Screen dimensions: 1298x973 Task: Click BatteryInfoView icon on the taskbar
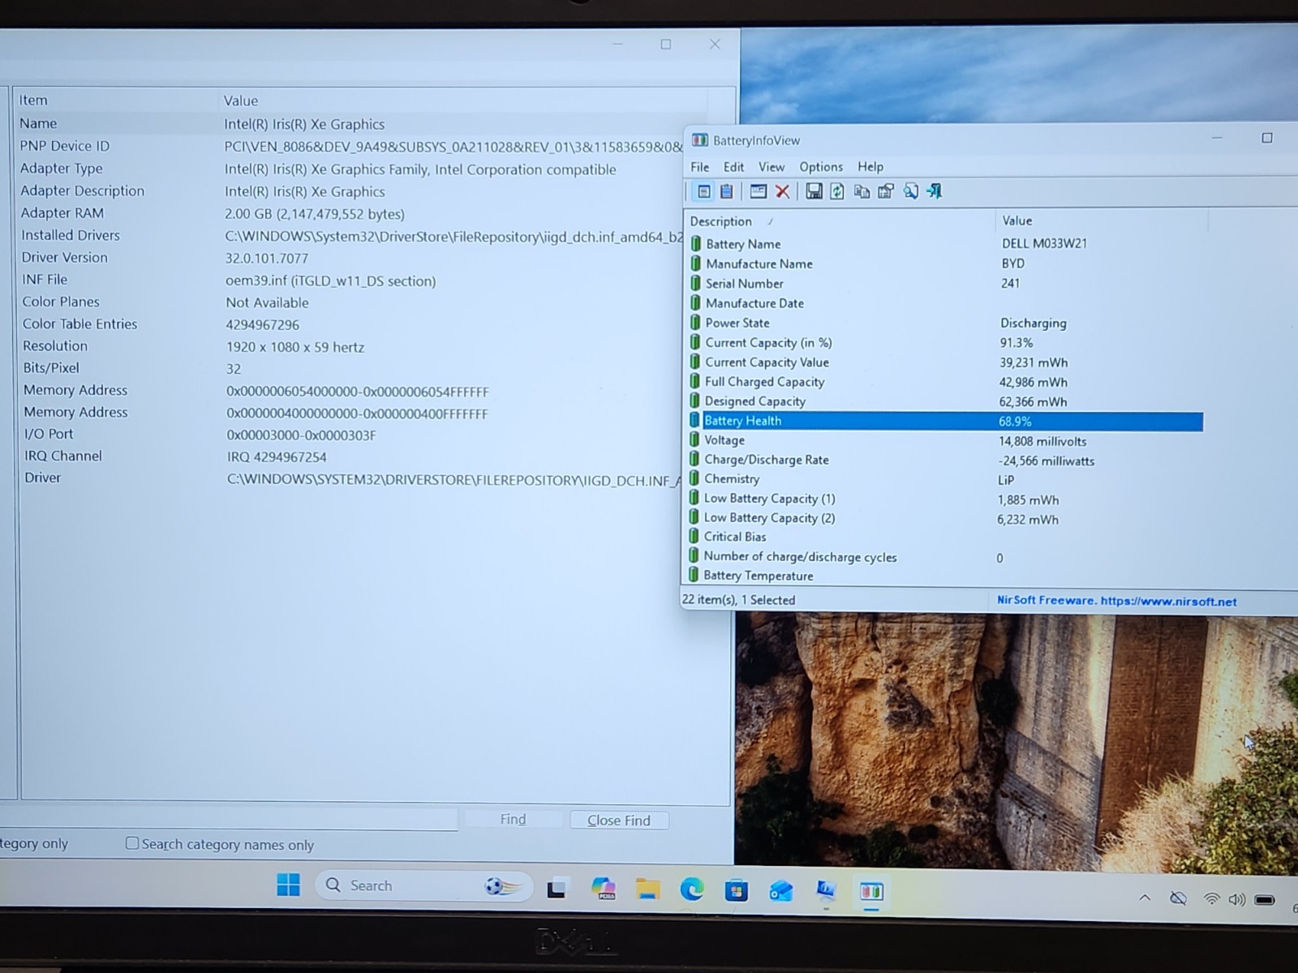[x=871, y=892]
